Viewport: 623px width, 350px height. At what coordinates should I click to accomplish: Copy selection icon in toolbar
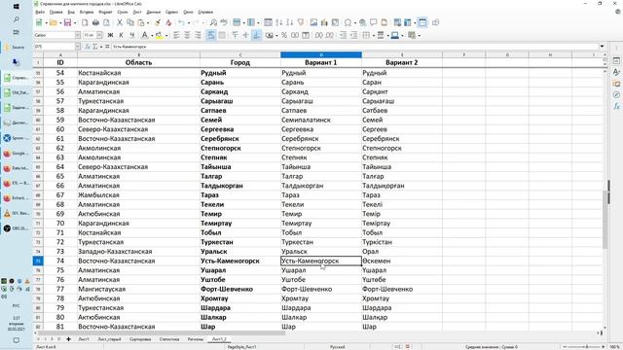pos(129,22)
